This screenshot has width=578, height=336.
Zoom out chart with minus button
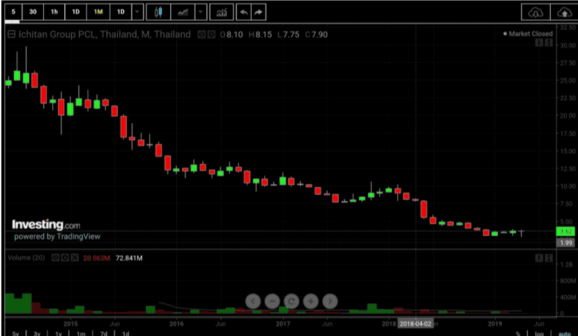tap(272, 301)
